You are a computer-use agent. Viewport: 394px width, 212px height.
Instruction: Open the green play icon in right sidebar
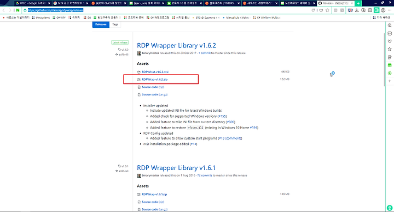point(390,73)
